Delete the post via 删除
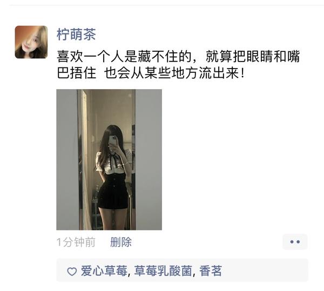 tap(121, 242)
